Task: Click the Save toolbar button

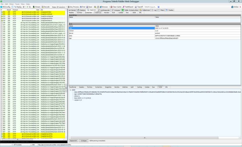Action: click(x=89, y=7)
